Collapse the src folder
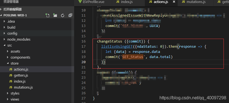229x103 pixels. click(10, 46)
